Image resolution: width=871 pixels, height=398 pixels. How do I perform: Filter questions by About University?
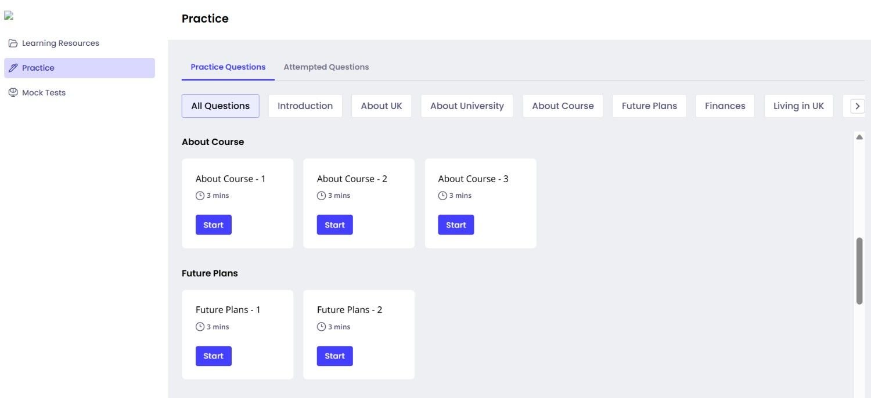coord(466,106)
